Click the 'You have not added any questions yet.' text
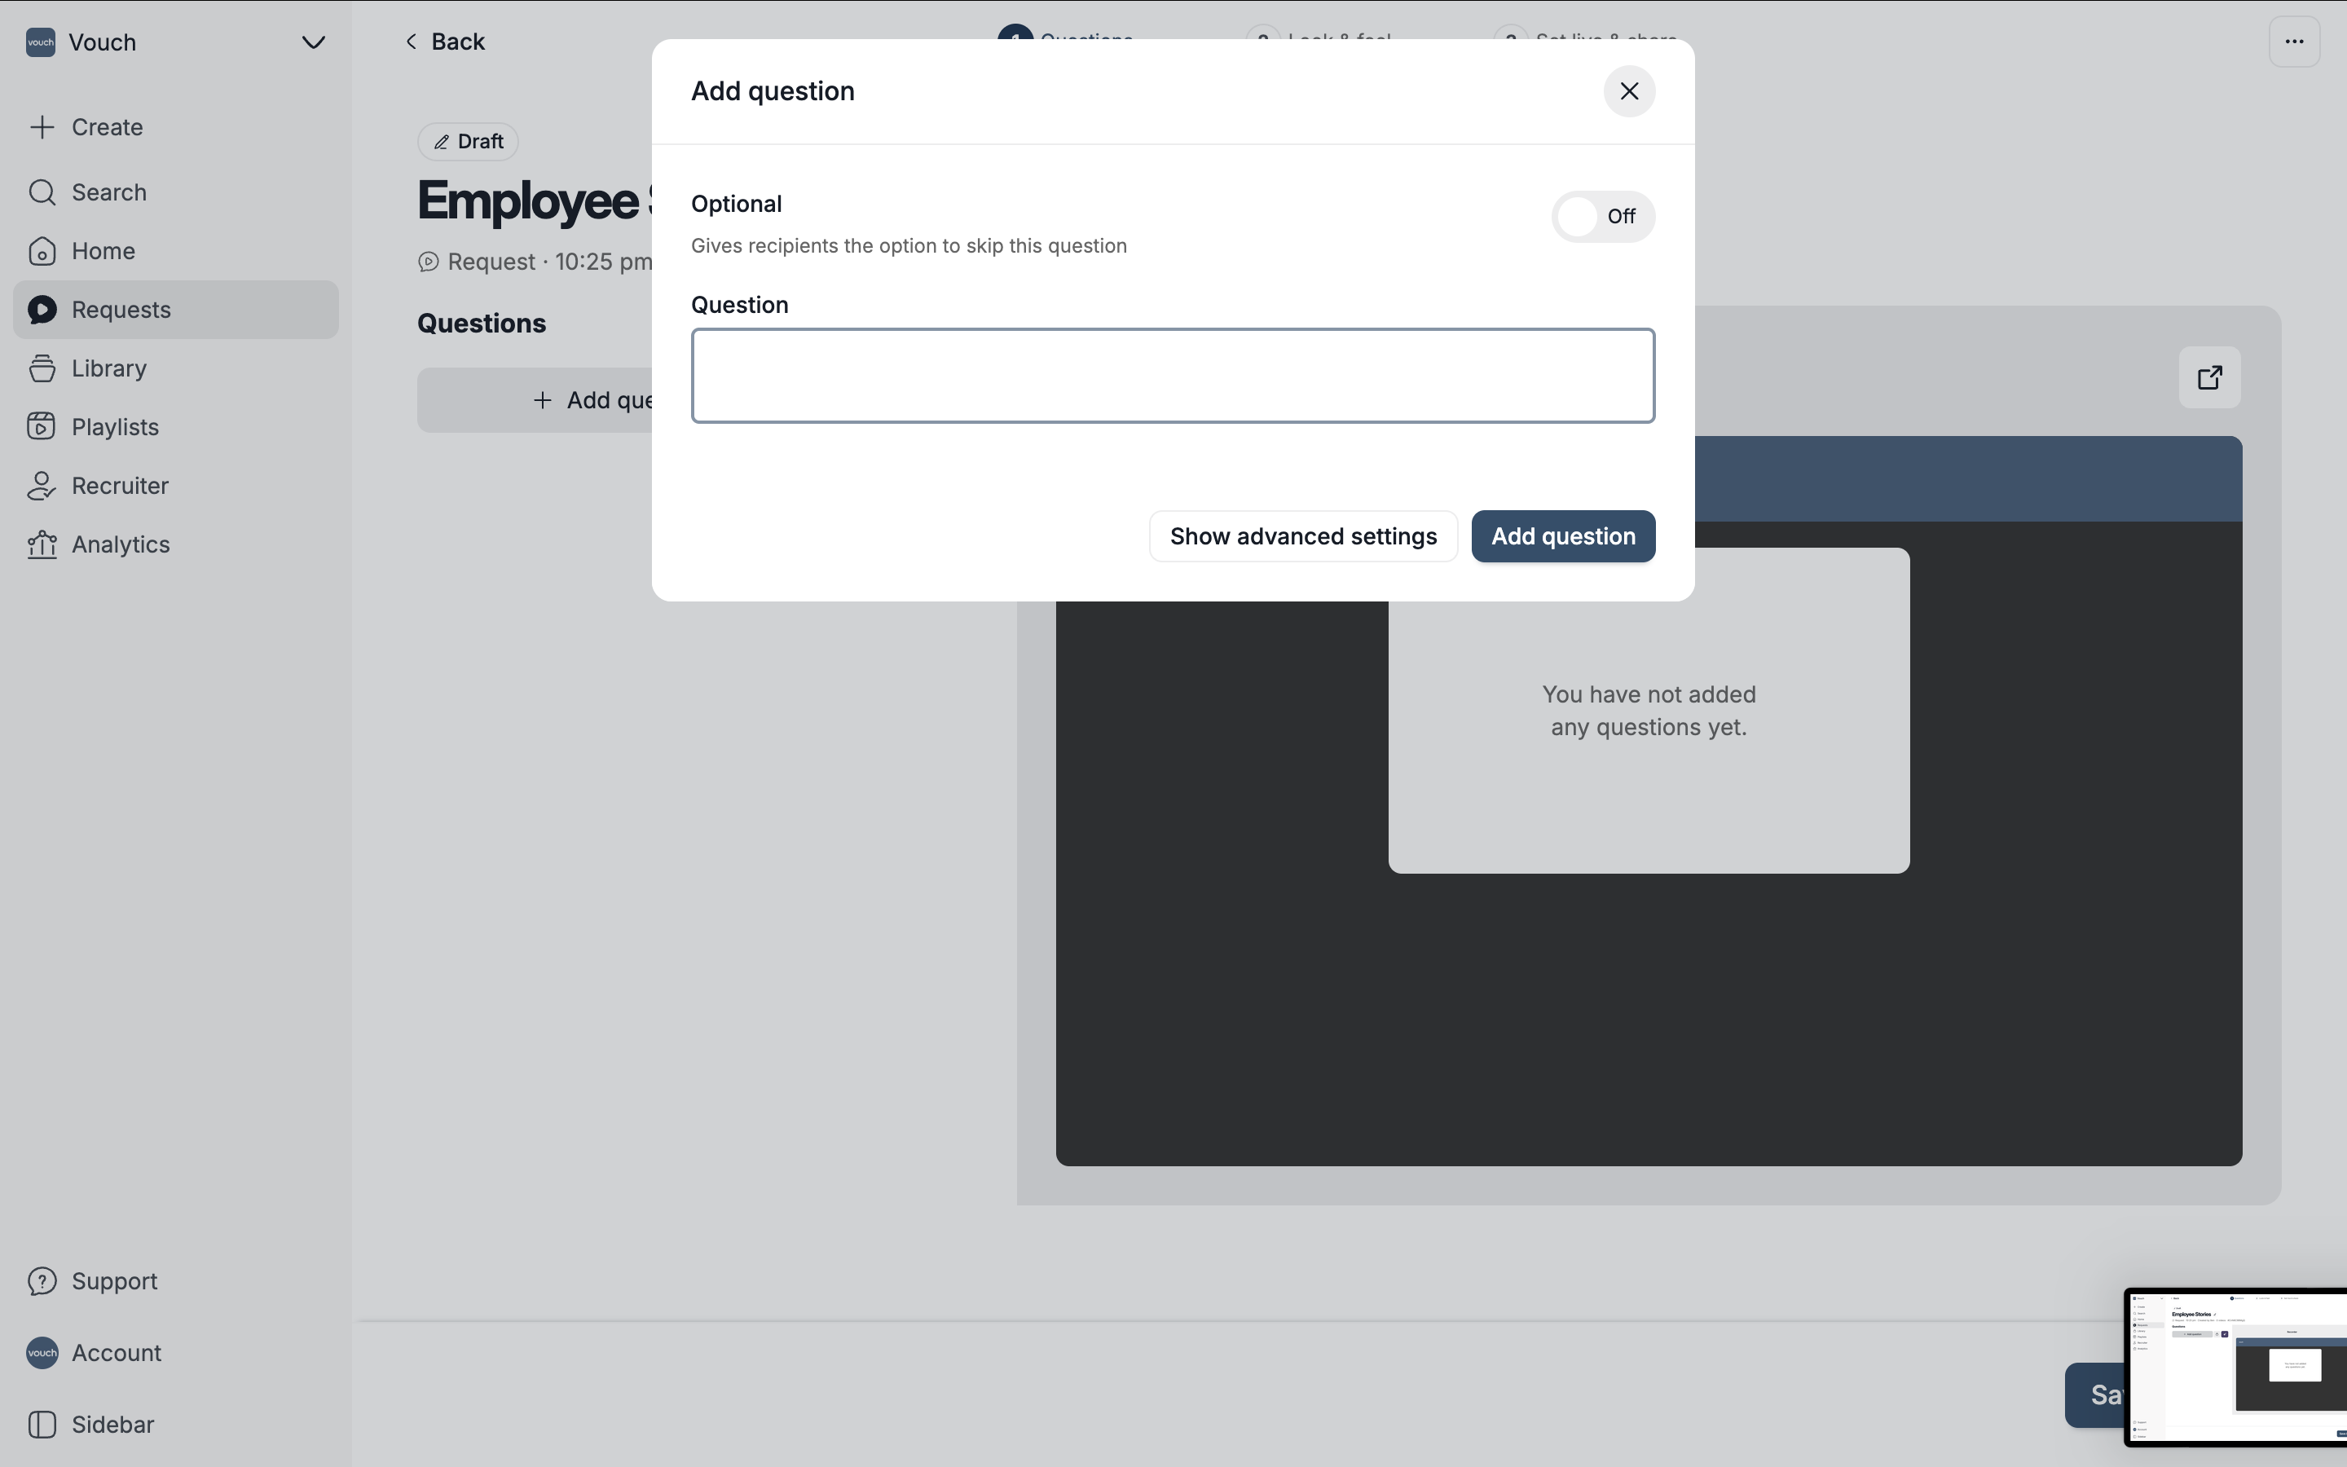The width and height of the screenshot is (2347, 1467). point(1649,711)
